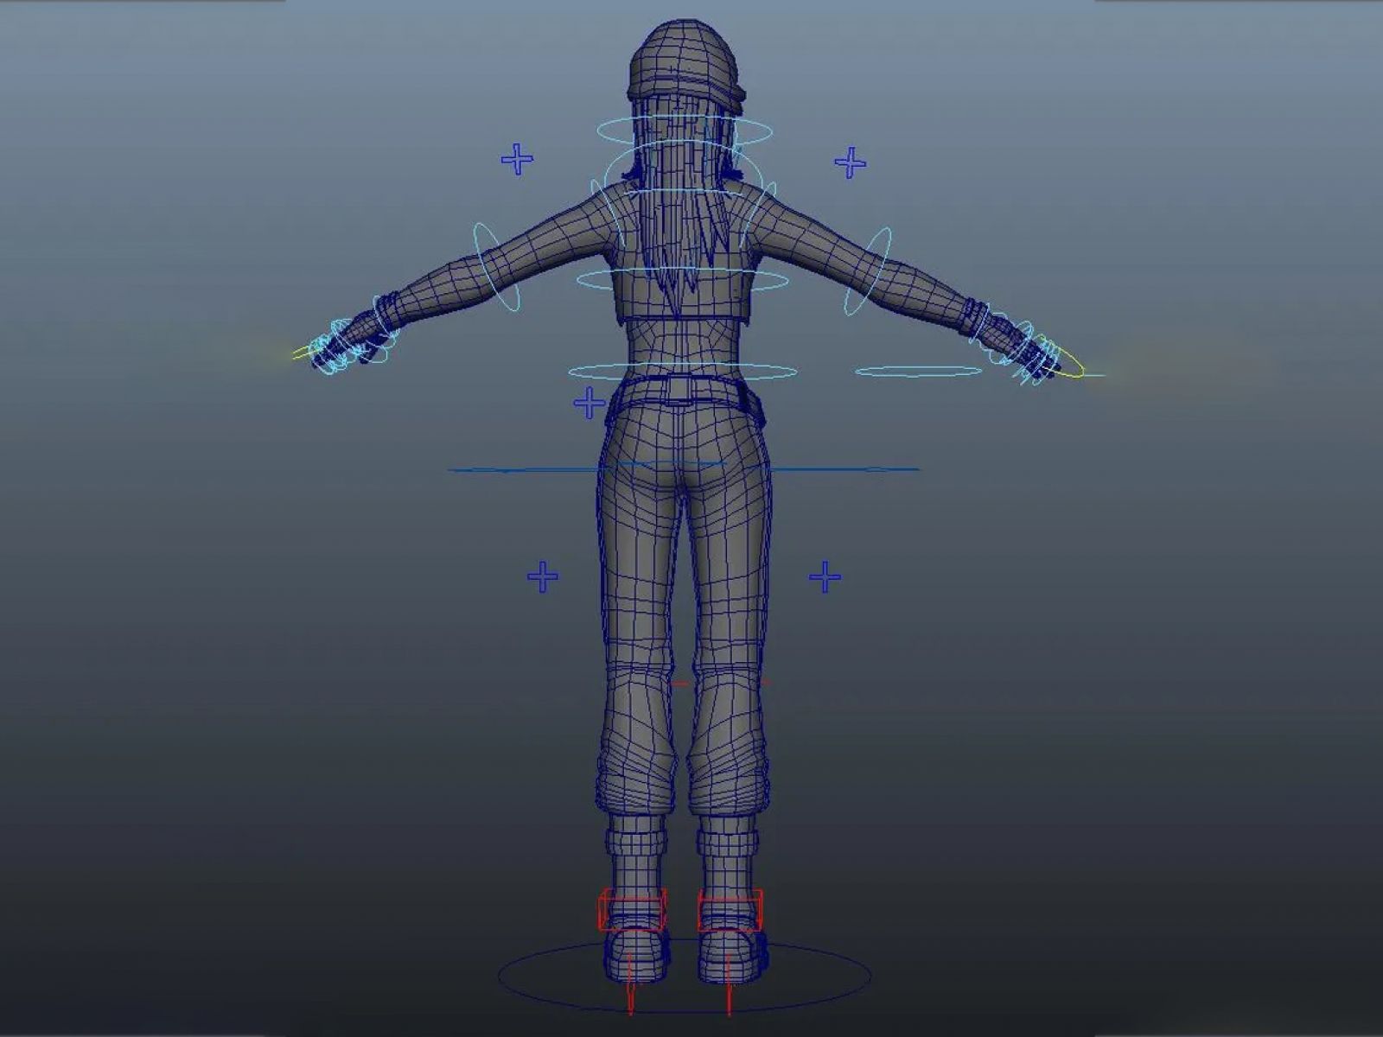The image size is (1383, 1037).
Task: Select the red box control on the right ankle
Action: click(730, 910)
